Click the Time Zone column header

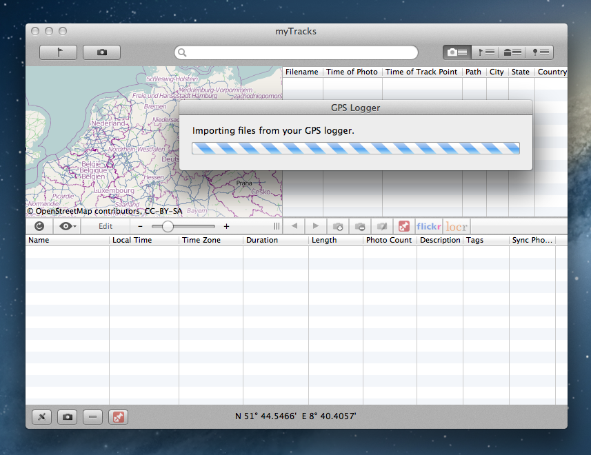[211, 240]
